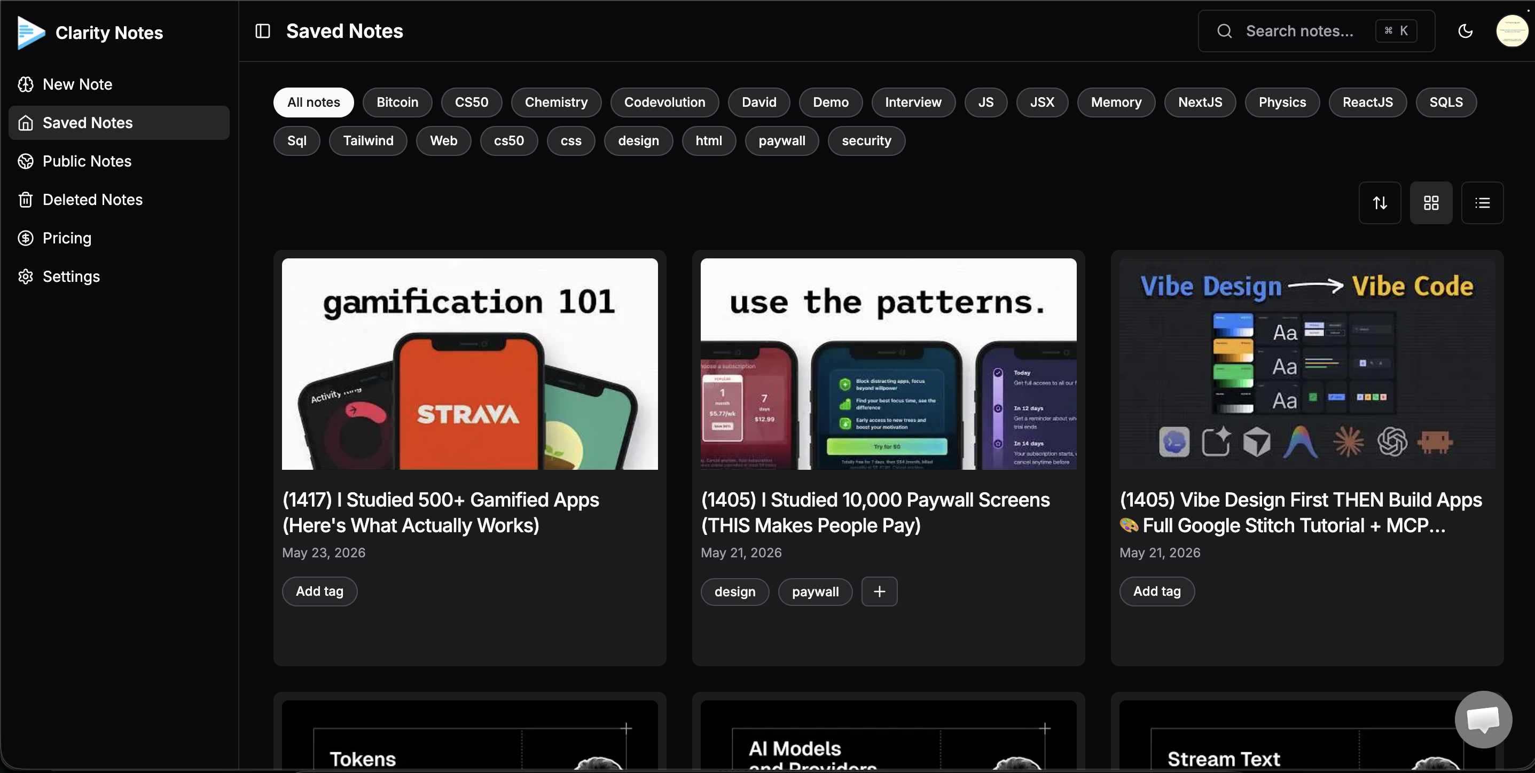Screen dimensions: 1535x773
Task: Filter notes by ReactJS tag
Action: point(1367,102)
